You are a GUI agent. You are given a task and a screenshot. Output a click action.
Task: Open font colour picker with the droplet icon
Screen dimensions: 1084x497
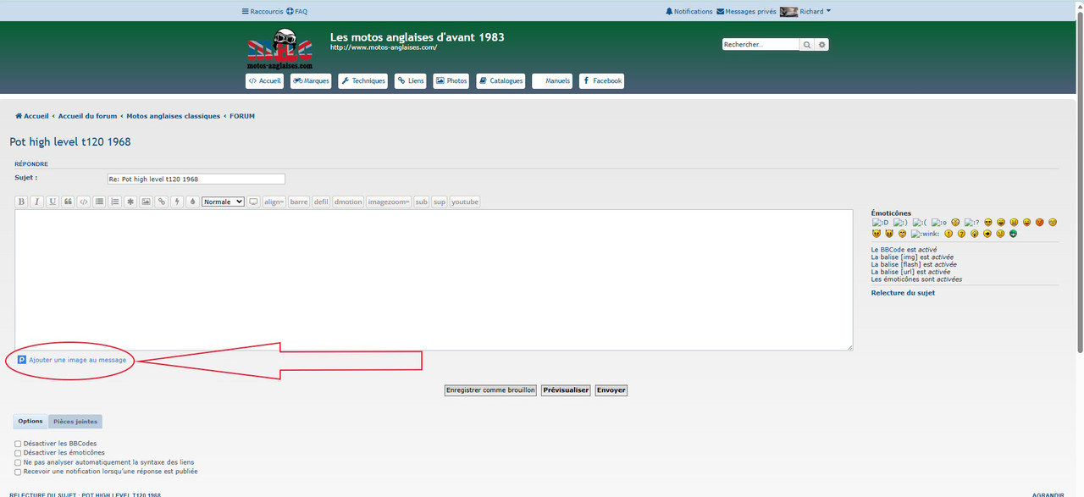click(192, 202)
